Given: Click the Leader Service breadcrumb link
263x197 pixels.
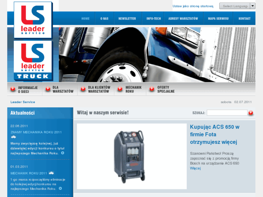Looking at the screenshot, I should click(23, 102).
